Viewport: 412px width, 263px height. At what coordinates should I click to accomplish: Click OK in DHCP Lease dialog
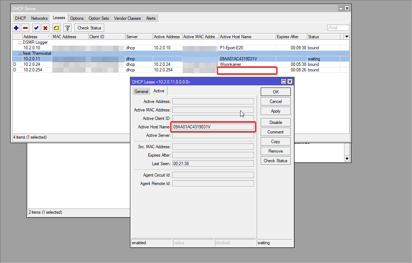tap(276, 92)
